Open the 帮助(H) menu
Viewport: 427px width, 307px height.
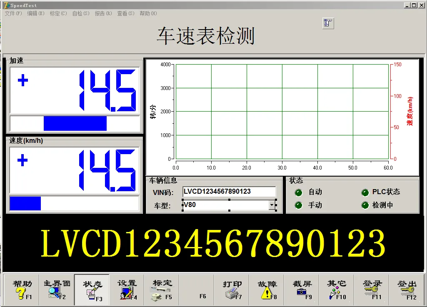pos(148,13)
